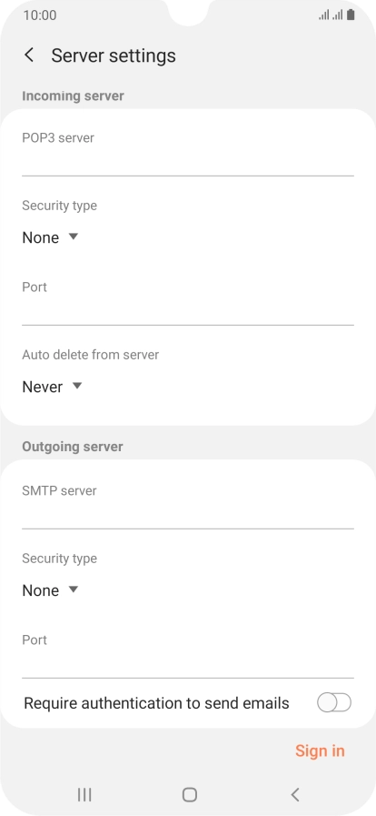Image resolution: width=376 pixels, height=816 pixels.
Task: Tap the clock showing 10:00
Action: 40,15
